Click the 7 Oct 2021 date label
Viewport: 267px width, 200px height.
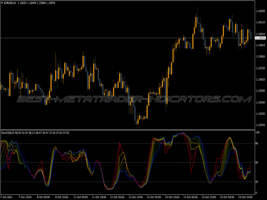pos(7,197)
